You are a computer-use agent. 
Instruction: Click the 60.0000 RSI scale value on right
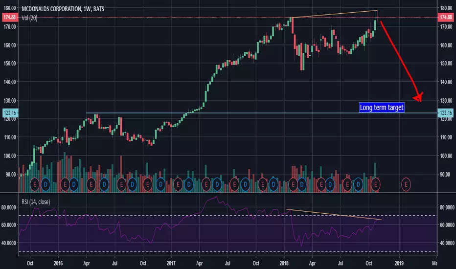pyautogui.click(x=447, y=225)
